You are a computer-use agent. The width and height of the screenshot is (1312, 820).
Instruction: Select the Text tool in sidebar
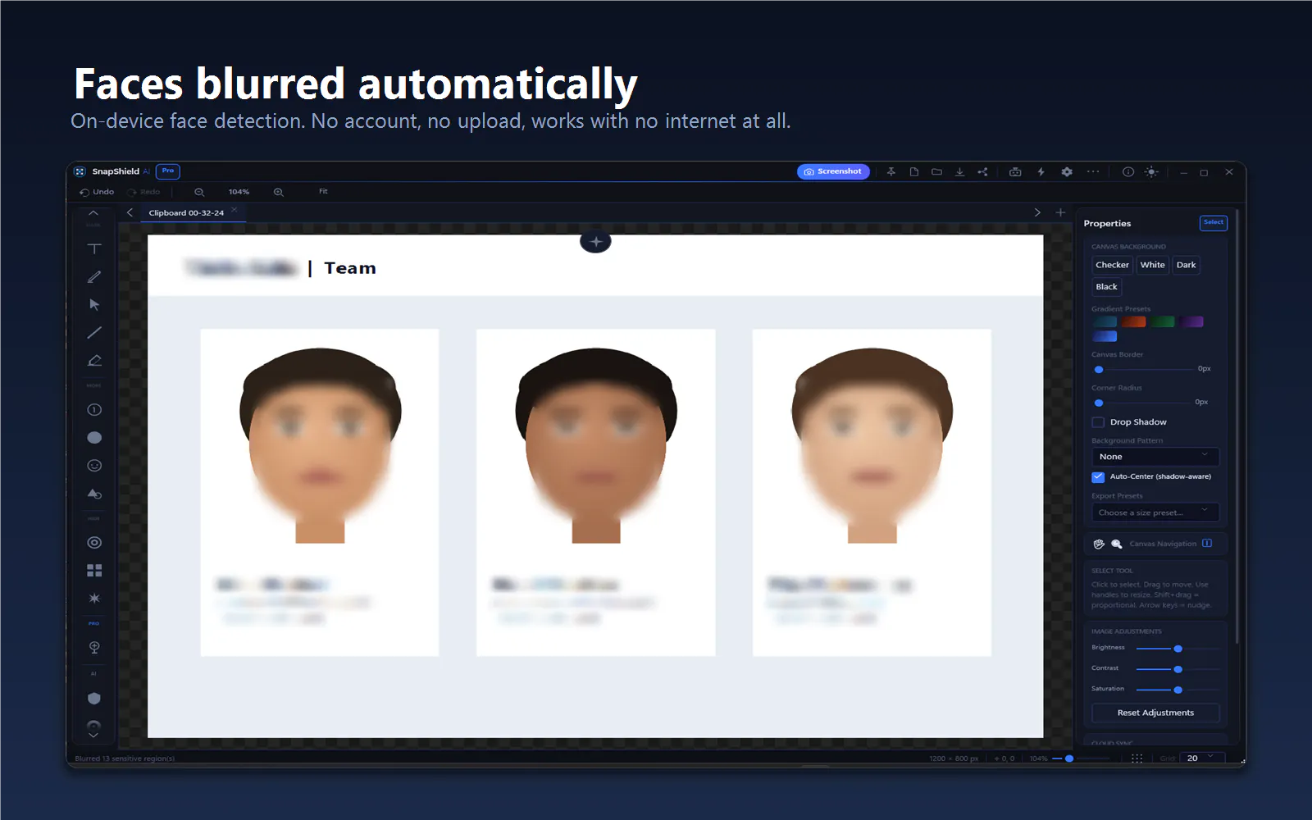coord(94,248)
